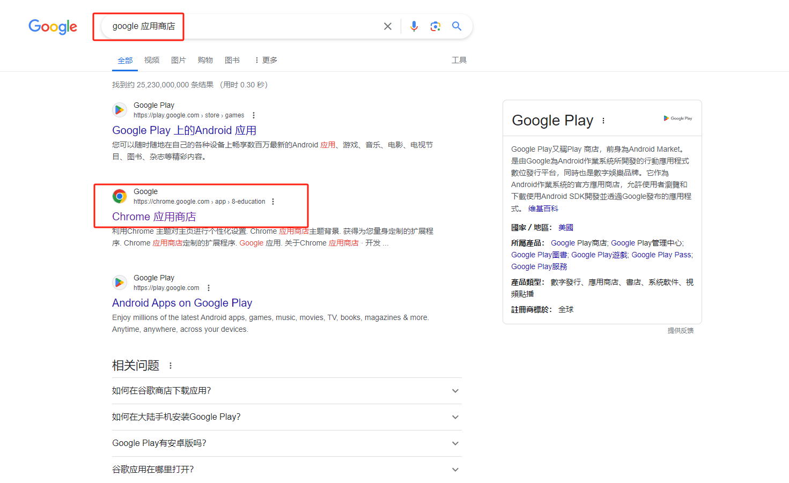Open Google Lens image search icon
The height and width of the screenshot is (483, 789).
point(436,26)
